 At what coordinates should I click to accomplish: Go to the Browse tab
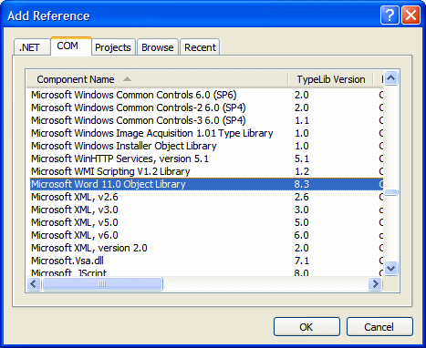pyautogui.click(x=158, y=47)
